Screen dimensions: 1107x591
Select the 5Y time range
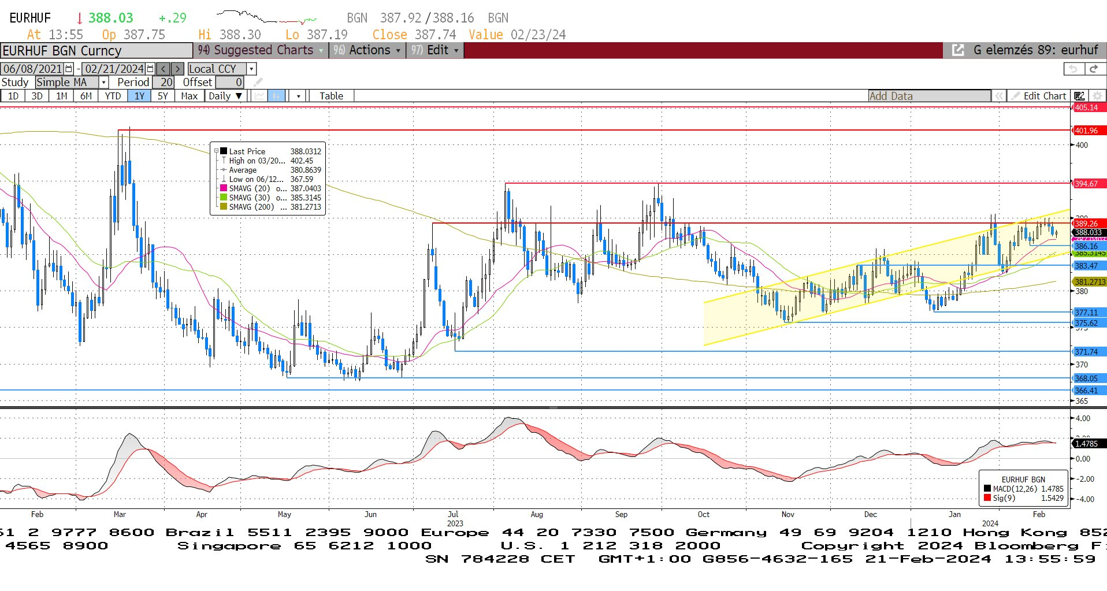click(163, 96)
